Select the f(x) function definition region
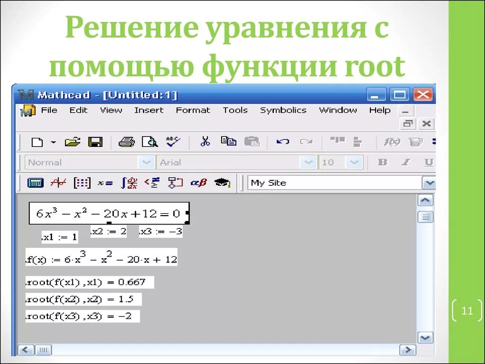485x364 pixels. [x=101, y=257]
